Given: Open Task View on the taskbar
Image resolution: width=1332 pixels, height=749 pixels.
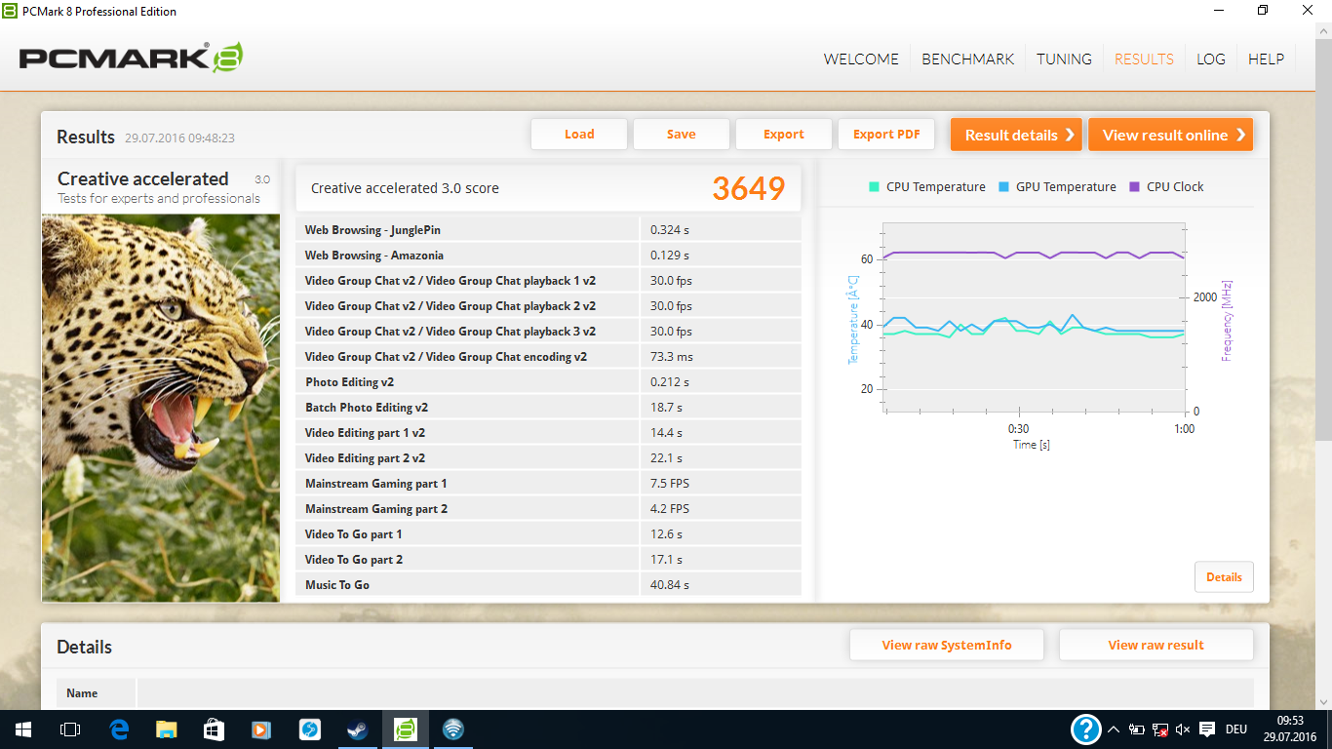Looking at the screenshot, I should click(x=69, y=729).
